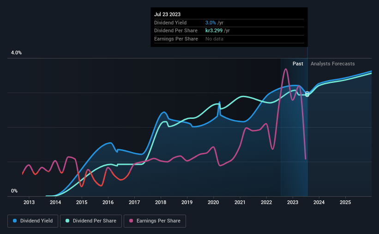The width and height of the screenshot is (379, 234).
Task: Click the tooltip 'kr3.299' dividend value
Action: pyautogui.click(x=214, y=31)
